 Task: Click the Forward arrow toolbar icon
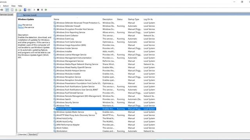2,10
